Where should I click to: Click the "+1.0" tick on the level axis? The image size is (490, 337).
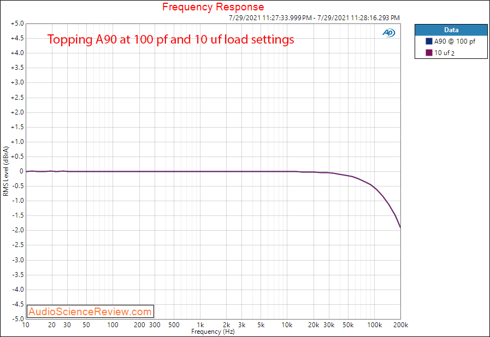[17, 142]
